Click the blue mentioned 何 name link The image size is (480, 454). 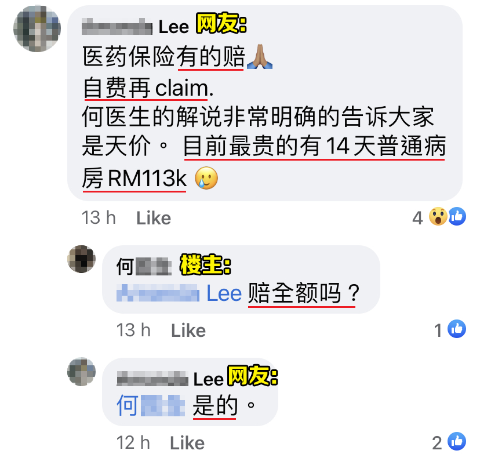tap(151, 406)
